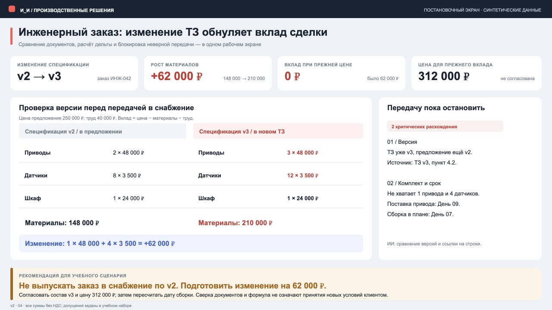
Task: Click Приводы row label in v3 column
Action: click(x=211, y=153)
